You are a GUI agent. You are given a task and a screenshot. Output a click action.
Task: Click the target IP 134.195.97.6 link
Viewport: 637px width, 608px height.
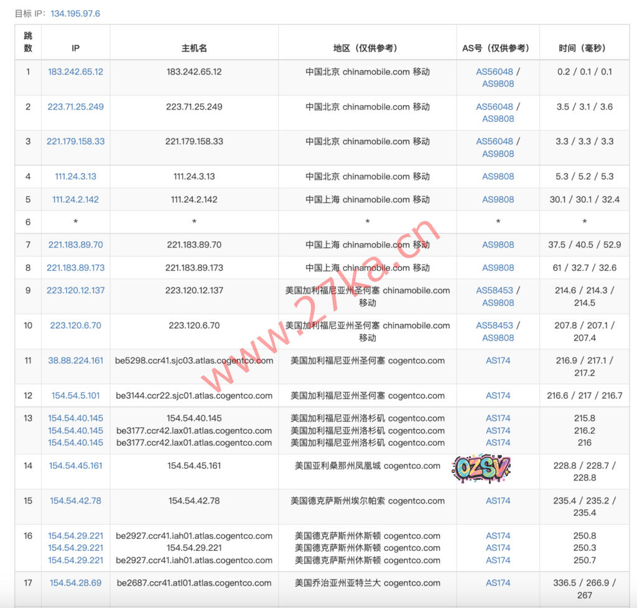click(x=75, y=13)
